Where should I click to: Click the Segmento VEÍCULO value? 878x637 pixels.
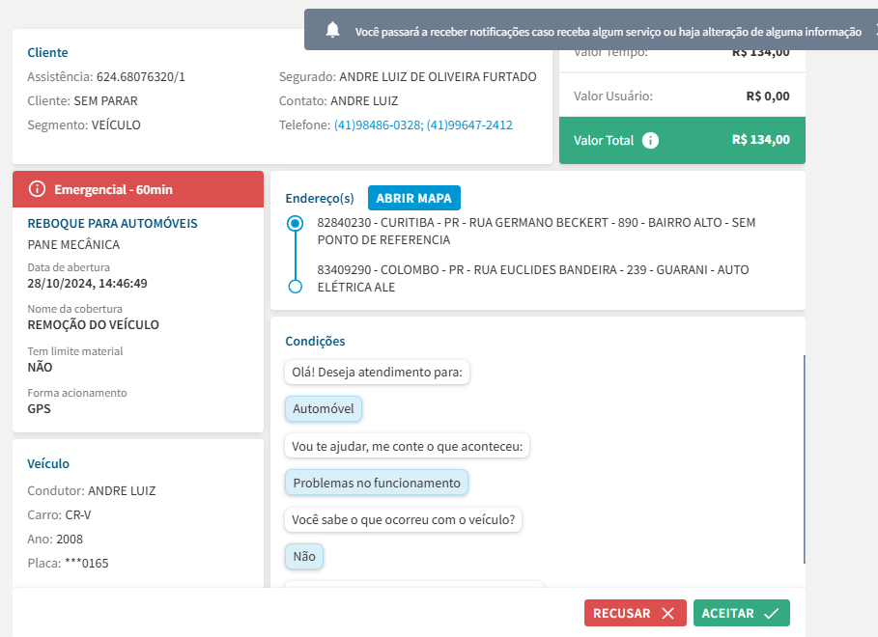click(116, 125)
